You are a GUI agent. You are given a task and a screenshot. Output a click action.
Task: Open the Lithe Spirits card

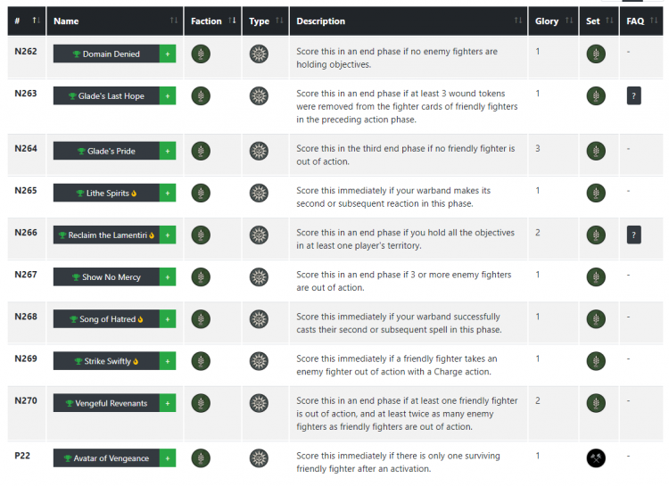[x=106, y=193]
